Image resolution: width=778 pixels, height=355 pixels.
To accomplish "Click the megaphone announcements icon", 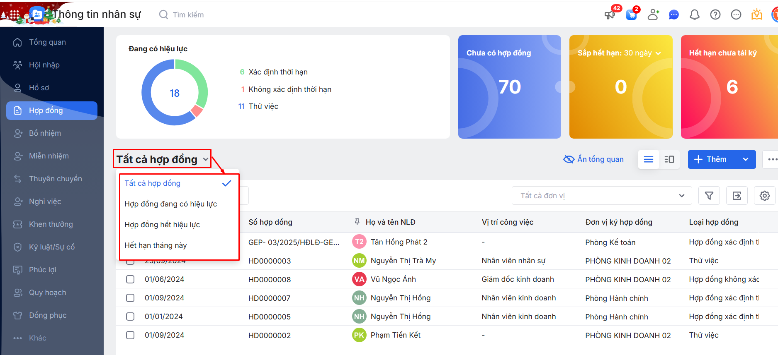I will 610,15.
